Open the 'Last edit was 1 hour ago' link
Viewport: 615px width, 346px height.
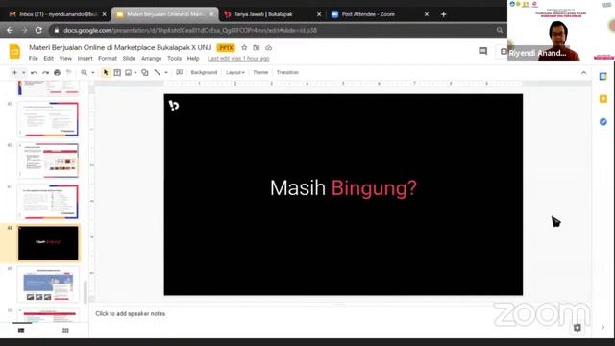pos(238,58)
